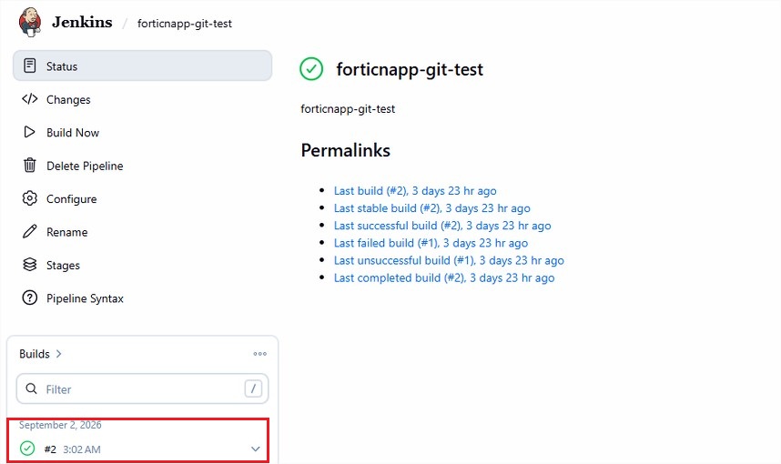781x464 pixels.
Task: Select the Jenkins title in header
Action: (x=82, y=23)
